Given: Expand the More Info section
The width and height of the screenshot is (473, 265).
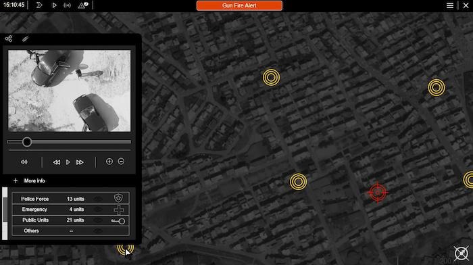Looking at the screenshot, I should click(29, 180).
